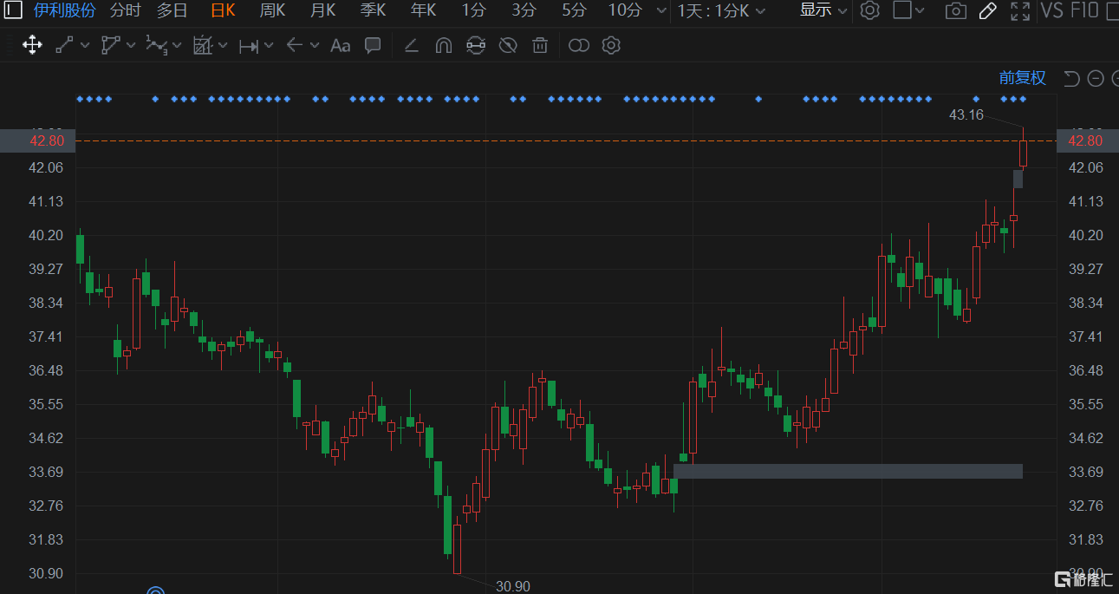Select the move/pan cursor tool
This screenshot has height=594, width=1119.
coord(32,45)
